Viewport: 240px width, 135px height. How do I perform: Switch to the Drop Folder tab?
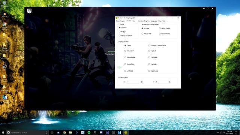pos(162,21)
